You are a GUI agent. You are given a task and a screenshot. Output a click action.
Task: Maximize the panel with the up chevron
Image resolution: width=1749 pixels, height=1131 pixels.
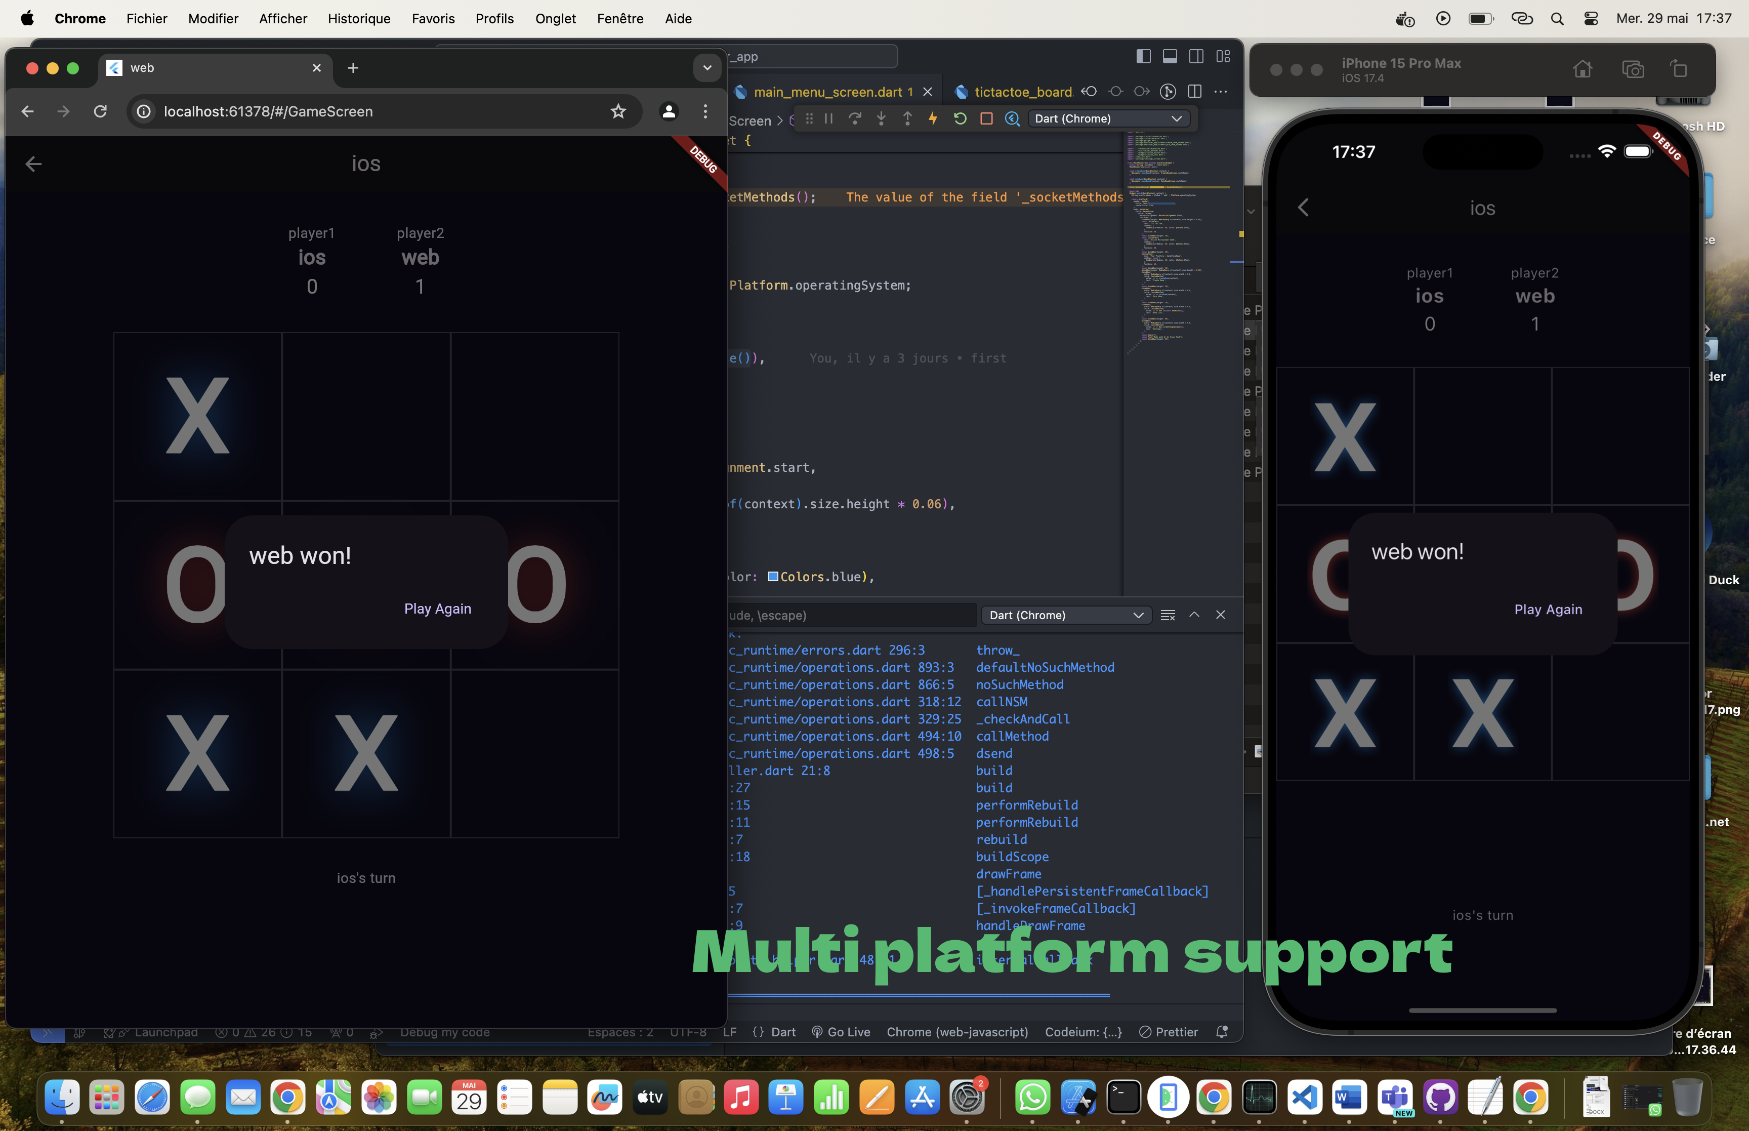[1194, 615]
